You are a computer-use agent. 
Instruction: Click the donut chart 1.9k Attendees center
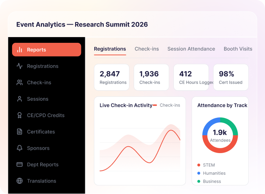pos(220,135)
